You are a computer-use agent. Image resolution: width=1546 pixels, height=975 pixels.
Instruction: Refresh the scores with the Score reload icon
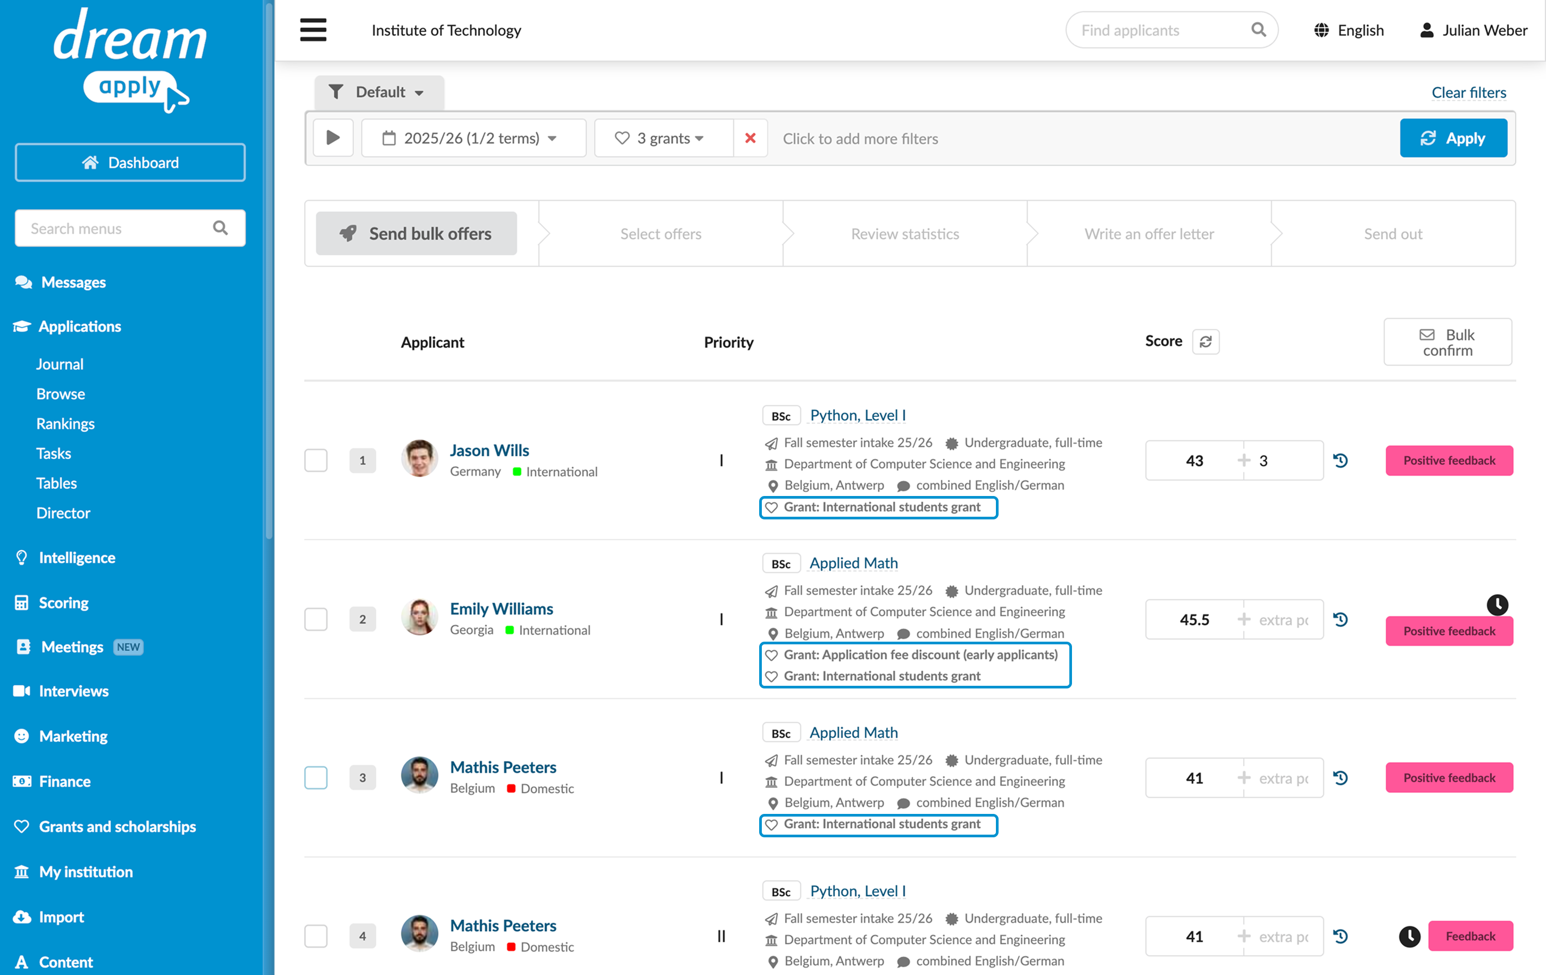point(1206,341)
